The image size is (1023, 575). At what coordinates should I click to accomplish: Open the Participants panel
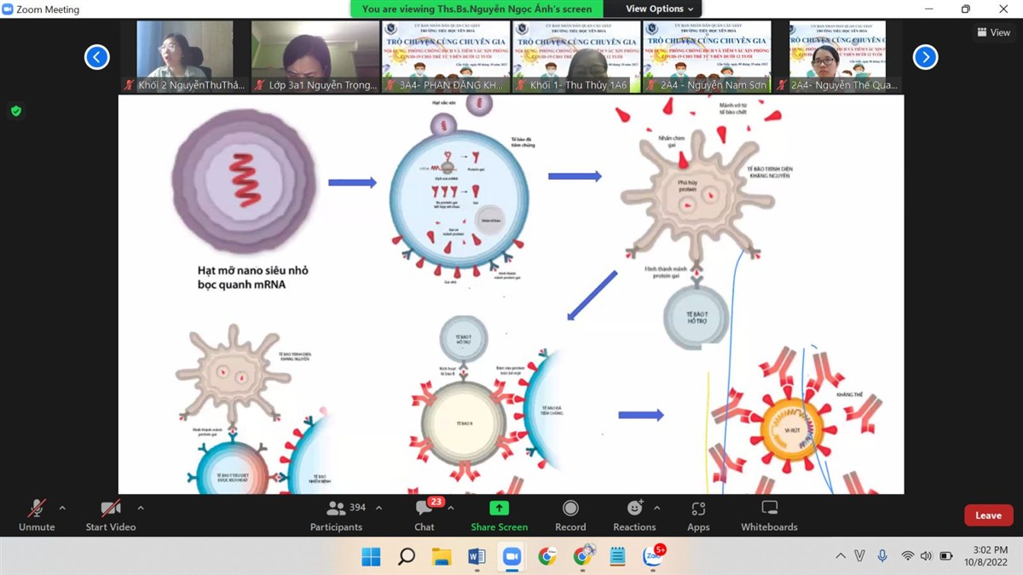[x=337, y=515]
